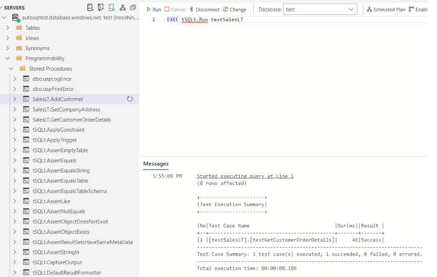Select tSQLt.AssertEqualsTable in the tree
The width and height of the screenshot is (437, 277).
(x=60, y=181)
